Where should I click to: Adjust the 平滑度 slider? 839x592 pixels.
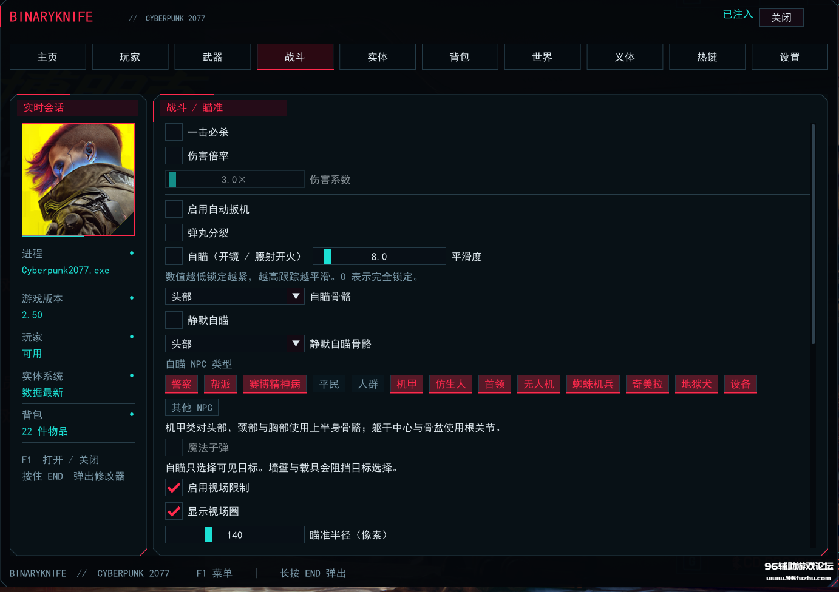pos(379,257)
